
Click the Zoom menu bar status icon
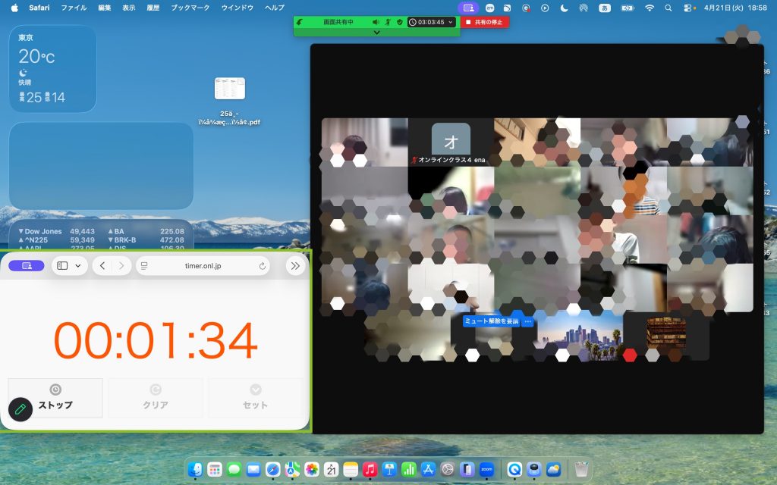489,8
